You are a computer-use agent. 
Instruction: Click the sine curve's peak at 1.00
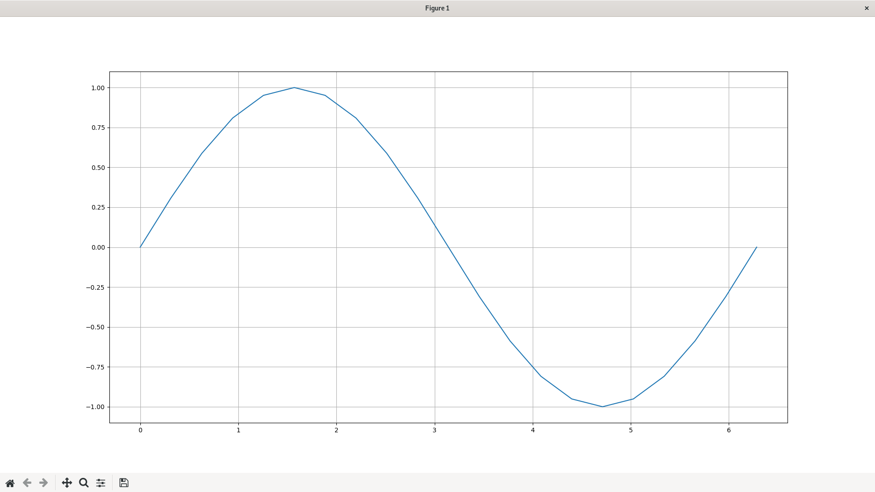click(294, 87)
